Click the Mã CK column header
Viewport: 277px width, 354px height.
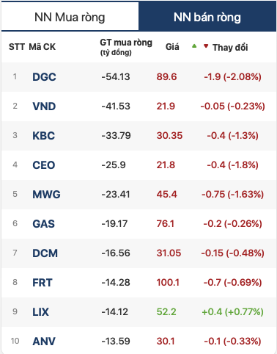pos(43,46)
